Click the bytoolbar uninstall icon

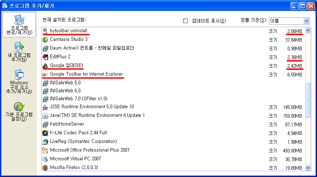click(45, 31)
